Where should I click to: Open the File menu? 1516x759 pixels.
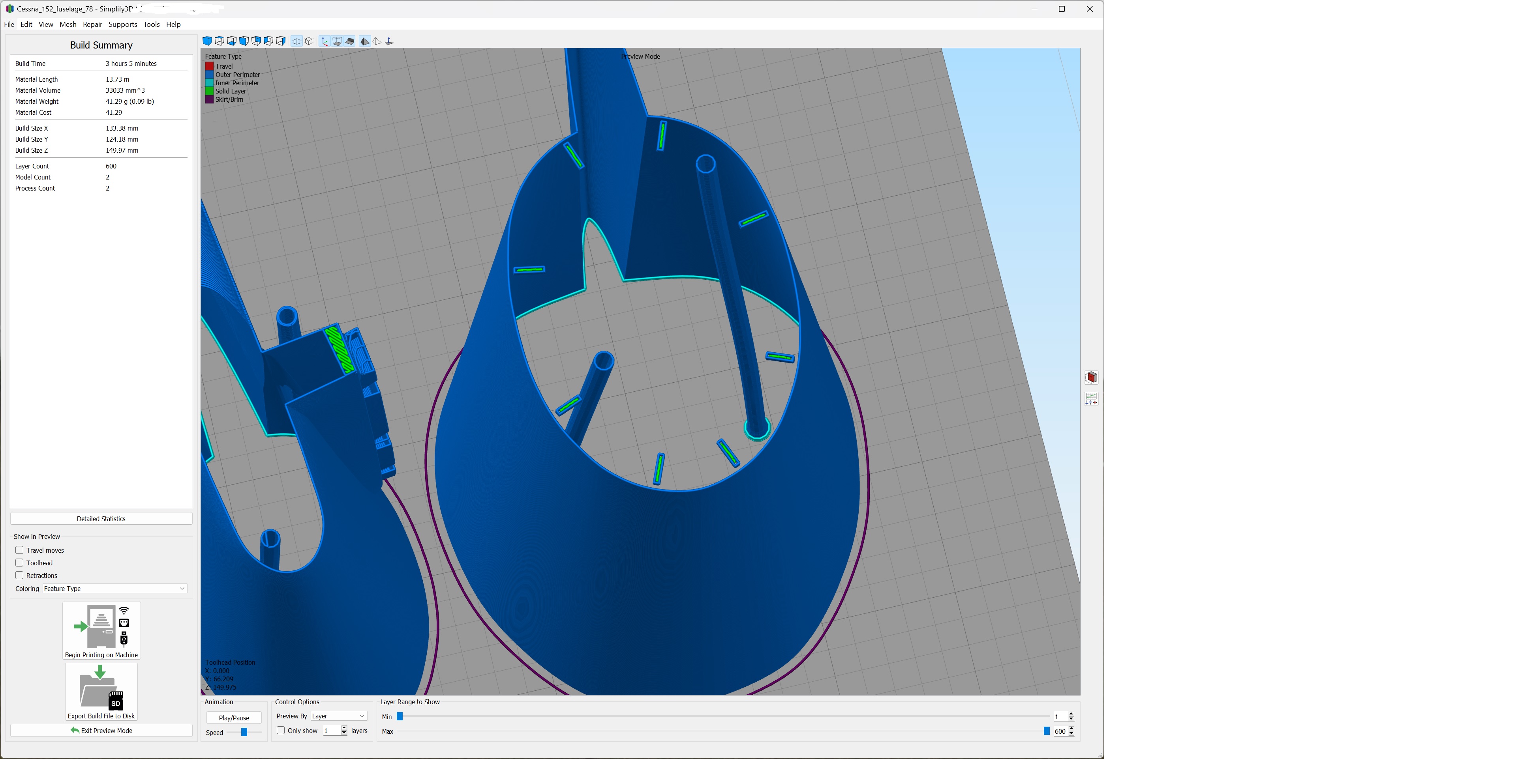(9, 24)
